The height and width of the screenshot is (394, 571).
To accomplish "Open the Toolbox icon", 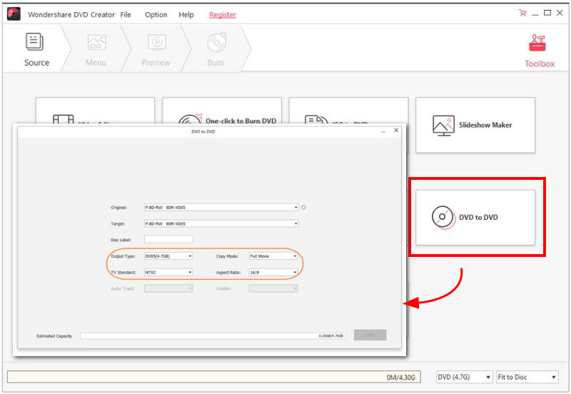I will click(x=537, y=44).
